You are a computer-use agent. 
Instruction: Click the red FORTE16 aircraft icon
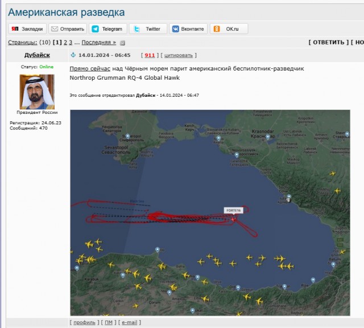(233, 219)
